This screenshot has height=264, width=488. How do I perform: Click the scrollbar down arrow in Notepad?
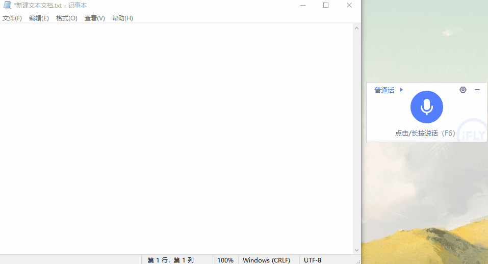point(356,250)
